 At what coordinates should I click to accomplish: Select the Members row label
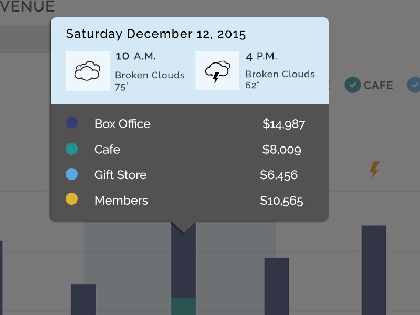121,201
